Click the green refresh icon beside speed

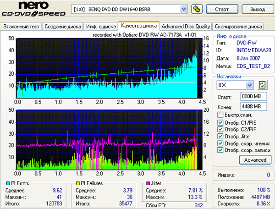click(x=262, y=85)
